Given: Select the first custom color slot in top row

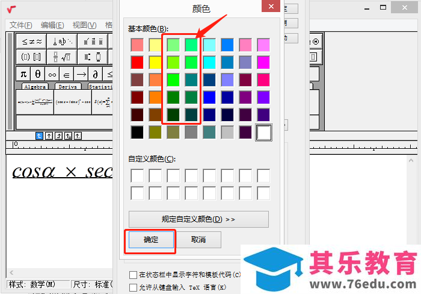Looking at the screenshot, I should tap(137, 176).
